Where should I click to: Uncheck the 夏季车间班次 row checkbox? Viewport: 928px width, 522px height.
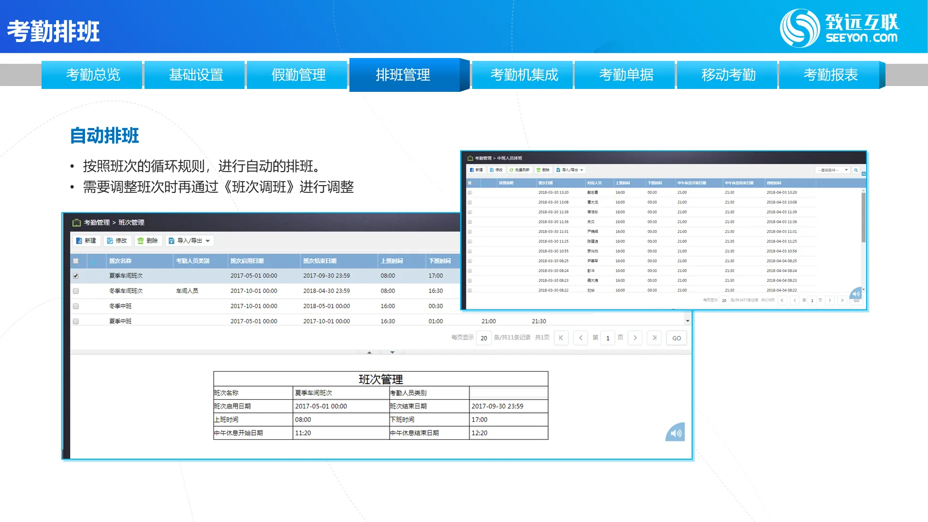(76, 276)
